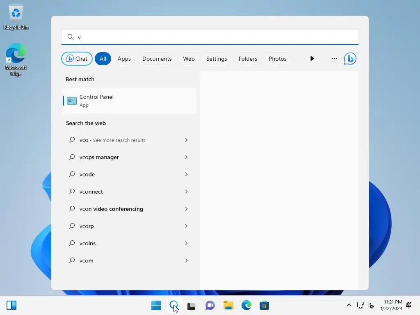420x315 pixels.
Task: Open the Control Panel best match result
Action: tap(129, 101)
